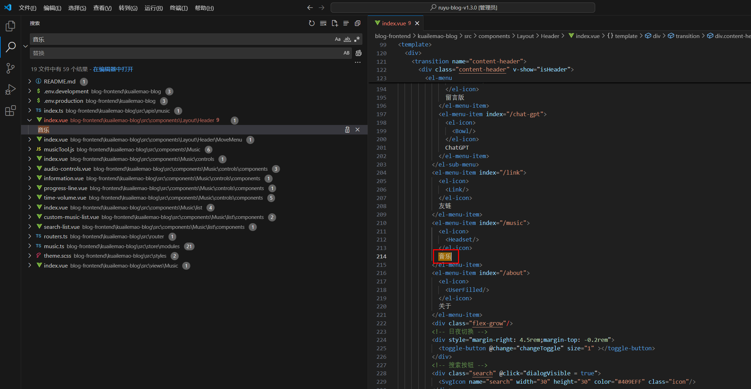Open the 选择(S) menu

tap(77, 8)
